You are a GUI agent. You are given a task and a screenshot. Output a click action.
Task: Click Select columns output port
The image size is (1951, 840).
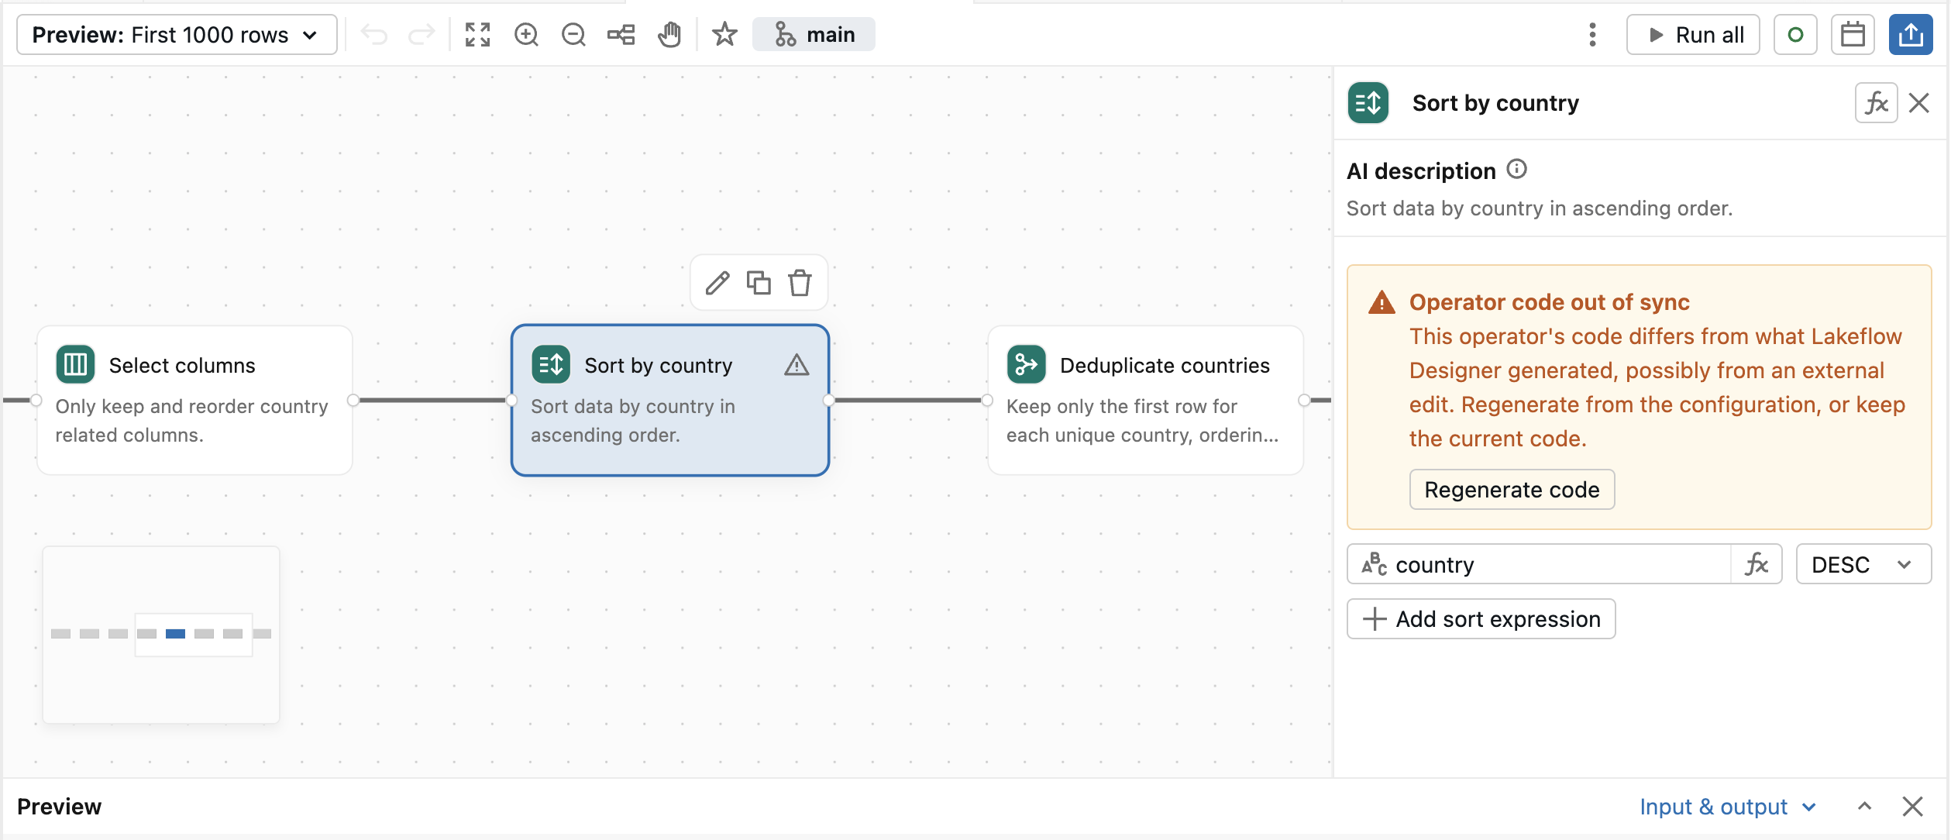(x=353, y=401)
